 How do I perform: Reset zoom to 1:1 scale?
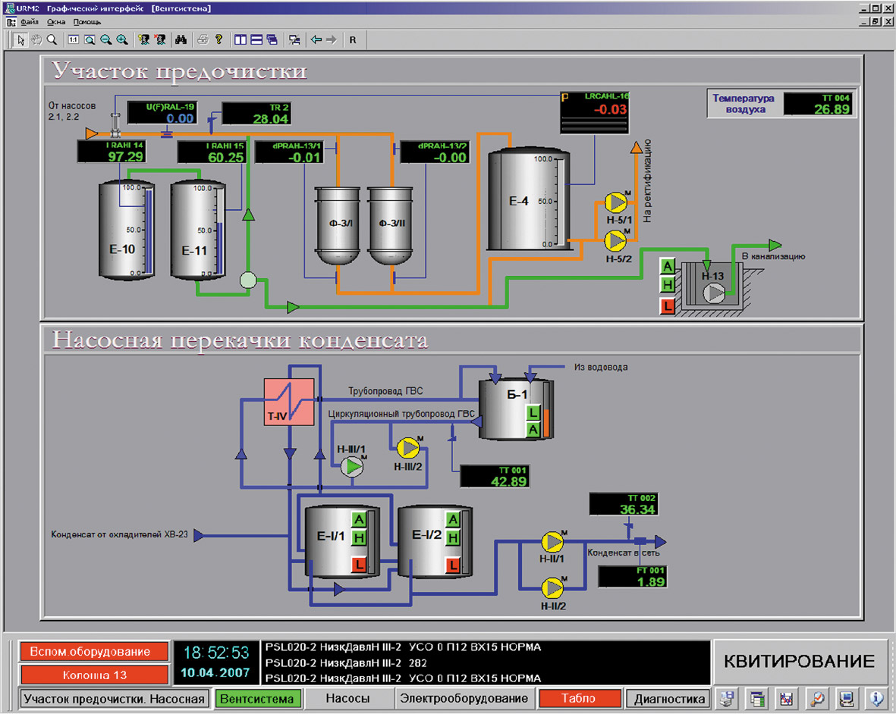click(73, 40)
